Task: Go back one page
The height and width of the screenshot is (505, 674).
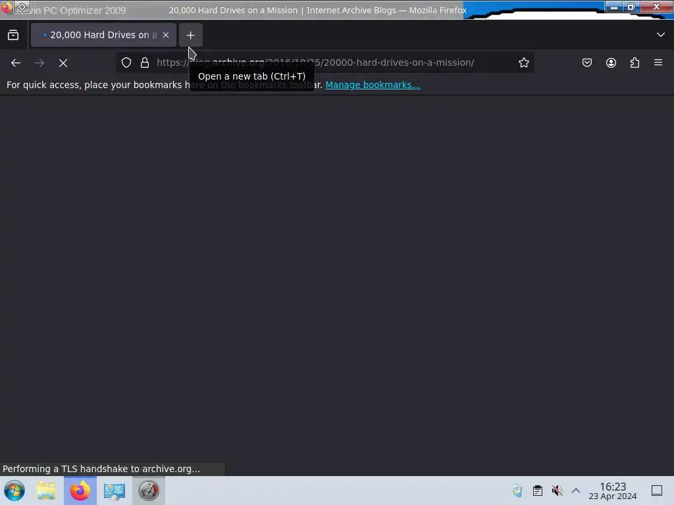Action: 16,63
